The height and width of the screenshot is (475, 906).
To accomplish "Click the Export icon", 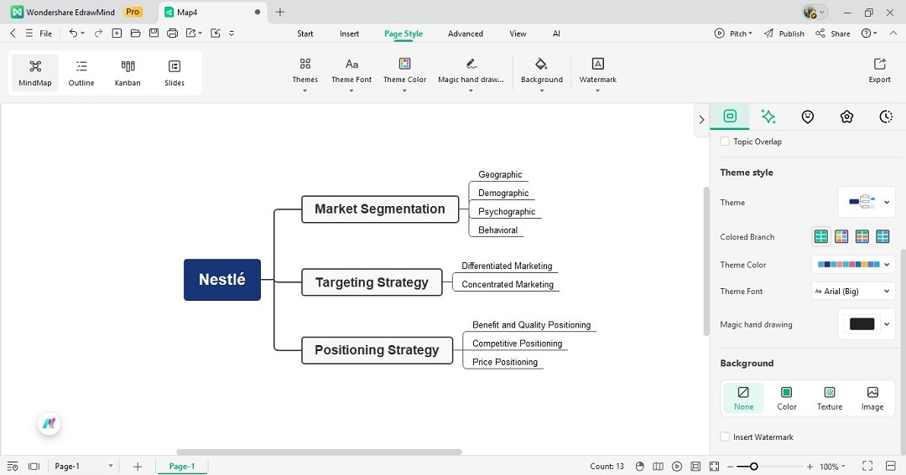I will click(879, 64).
